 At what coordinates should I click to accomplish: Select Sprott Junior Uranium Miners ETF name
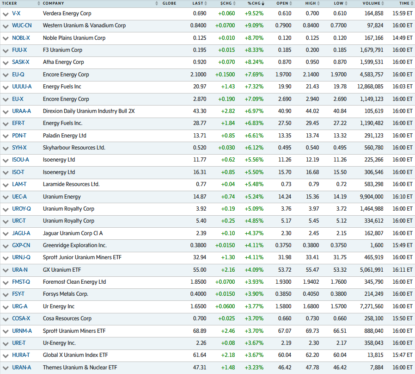[x=82, y=257]
